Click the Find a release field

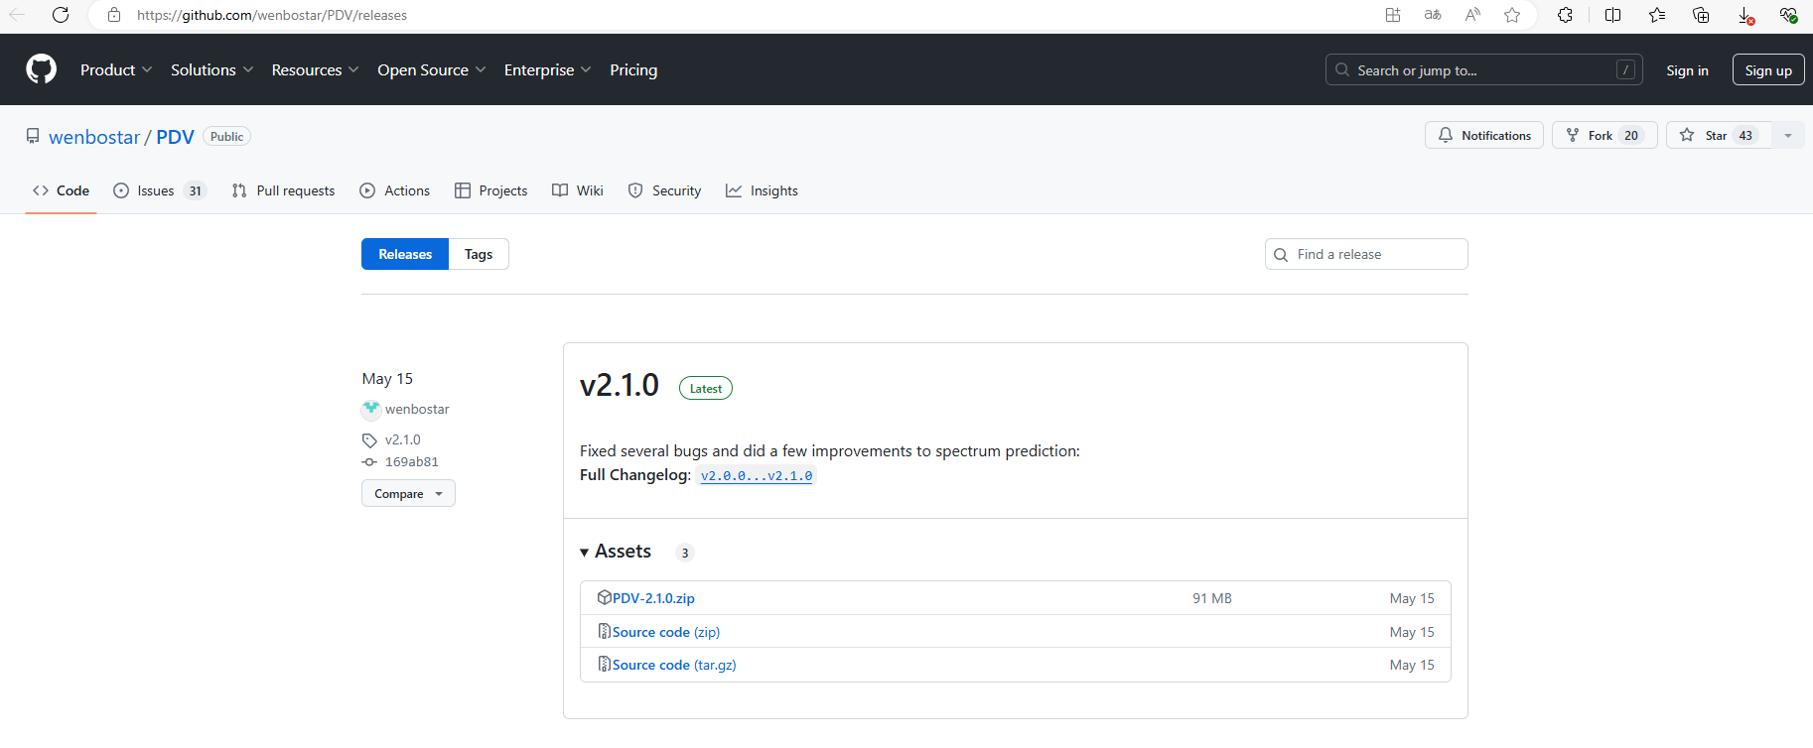[x=1375, y=255]
